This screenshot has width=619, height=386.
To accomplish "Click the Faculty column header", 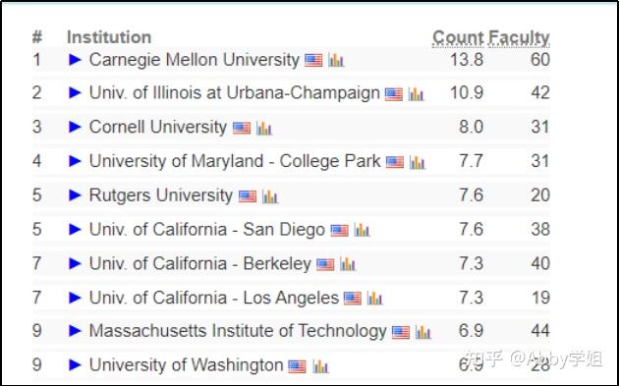I will (519, 38).
